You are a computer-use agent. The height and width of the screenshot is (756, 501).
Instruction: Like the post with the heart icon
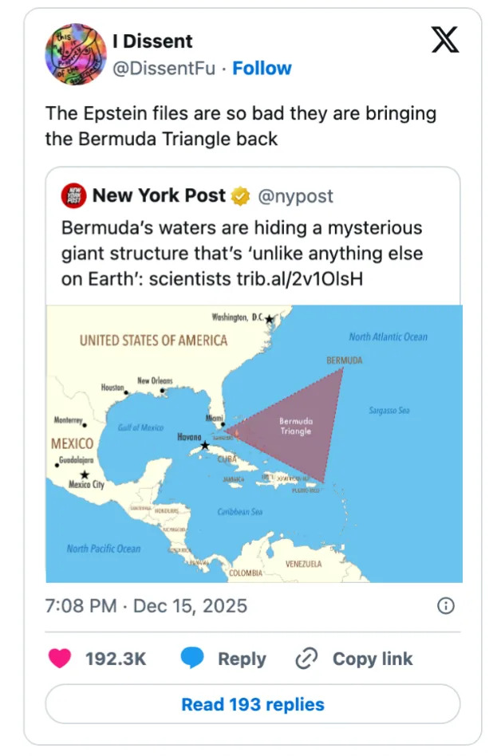click(60, 659)
